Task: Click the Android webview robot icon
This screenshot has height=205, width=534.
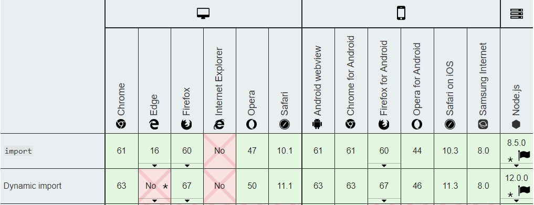Action: tap(317, 124)
